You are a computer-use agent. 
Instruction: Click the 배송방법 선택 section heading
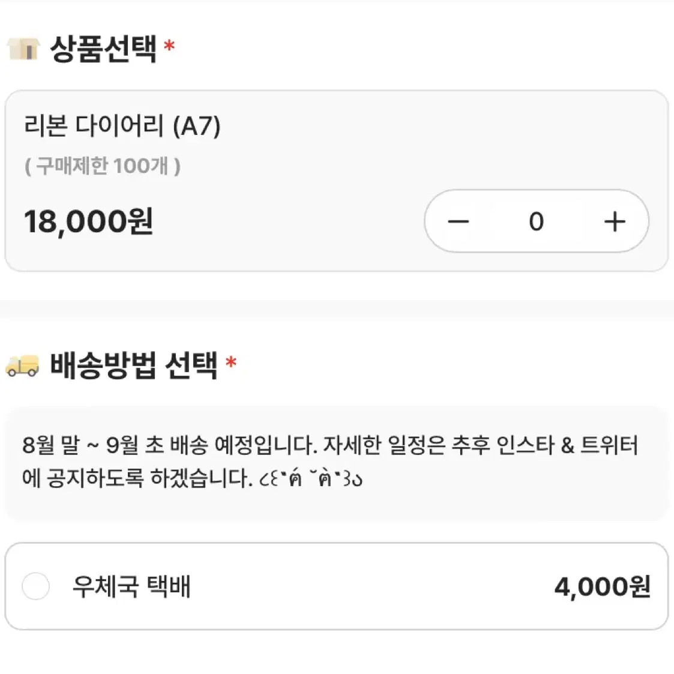tap(134, 366)
